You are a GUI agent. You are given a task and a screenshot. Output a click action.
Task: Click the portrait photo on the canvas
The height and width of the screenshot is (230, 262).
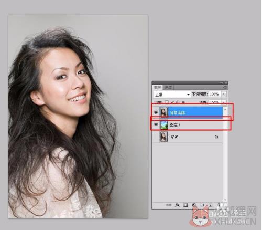(x=78, y=117)
